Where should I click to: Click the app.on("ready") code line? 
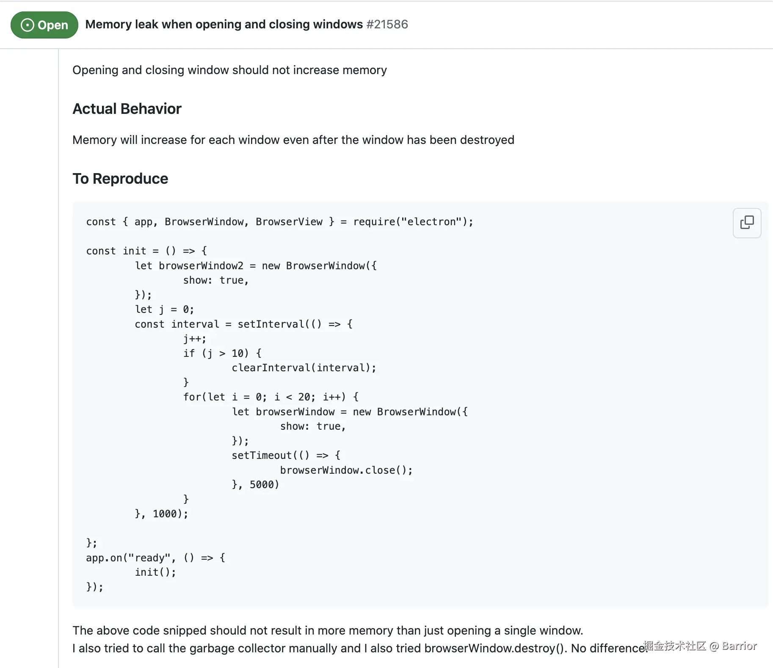155,558
